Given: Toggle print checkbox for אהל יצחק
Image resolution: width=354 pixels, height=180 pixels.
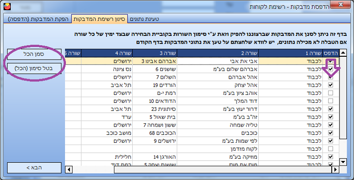Looking at the screenshot, I should 331,85.
